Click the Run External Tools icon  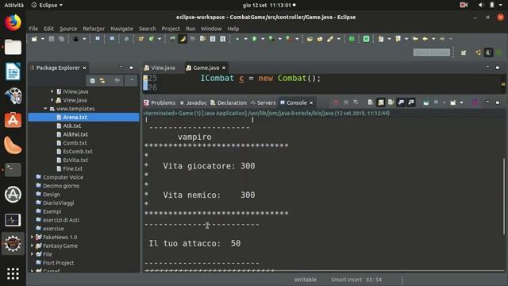pos(288,39)
